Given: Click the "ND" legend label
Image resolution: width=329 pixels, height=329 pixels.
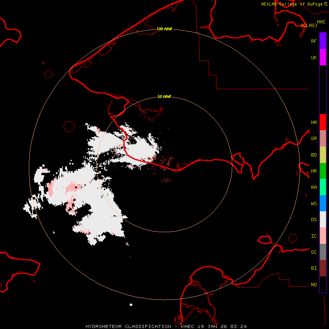Looking at the screenshot, I should (314, 285).
